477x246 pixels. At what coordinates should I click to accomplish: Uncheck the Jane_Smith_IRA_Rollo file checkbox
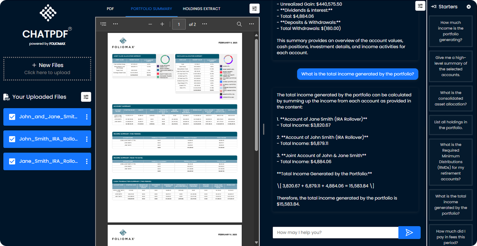(12, 161)
